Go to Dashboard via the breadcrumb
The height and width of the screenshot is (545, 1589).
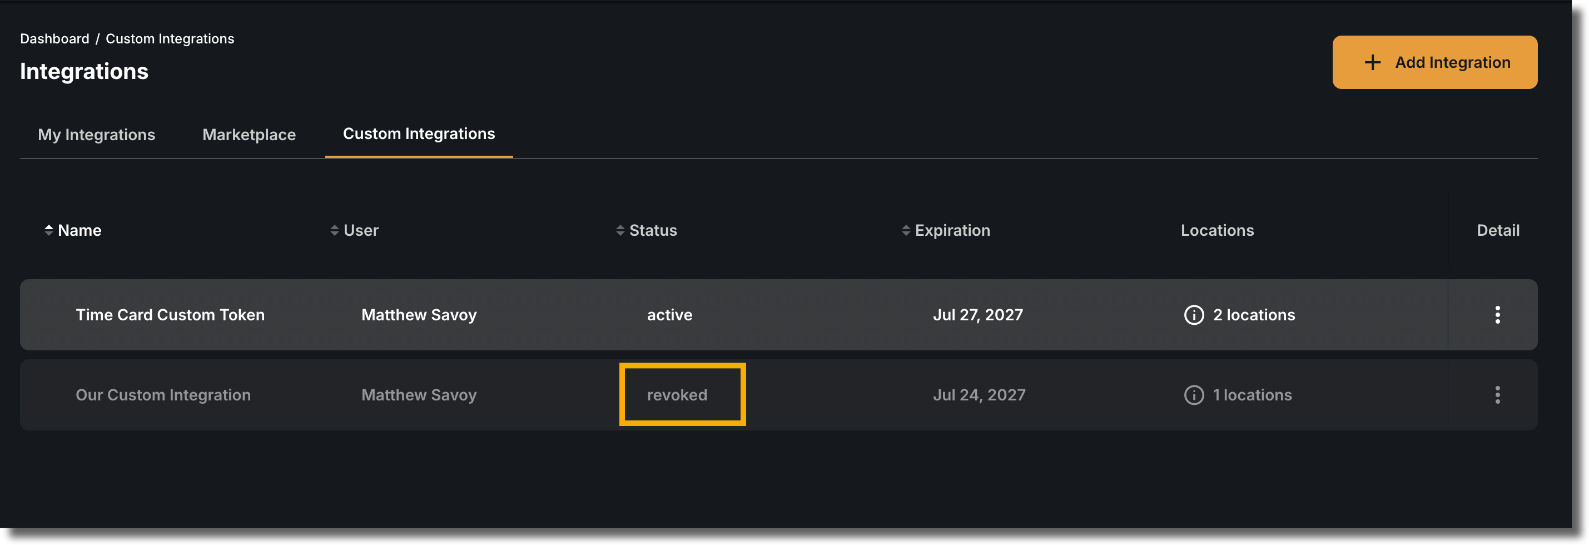coord(54,39)
